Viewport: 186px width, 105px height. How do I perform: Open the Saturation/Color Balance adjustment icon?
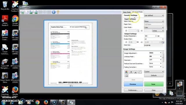[x=126, y=72]
